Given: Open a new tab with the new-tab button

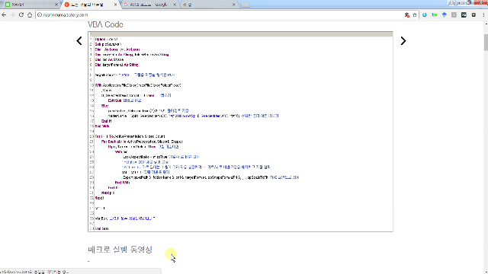Looking at the screenshot, I should coord(246,5).
